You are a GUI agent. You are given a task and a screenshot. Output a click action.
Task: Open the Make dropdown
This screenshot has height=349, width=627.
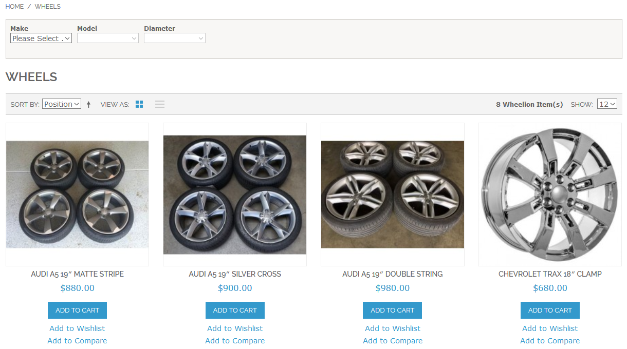click(x=41, y=38)
